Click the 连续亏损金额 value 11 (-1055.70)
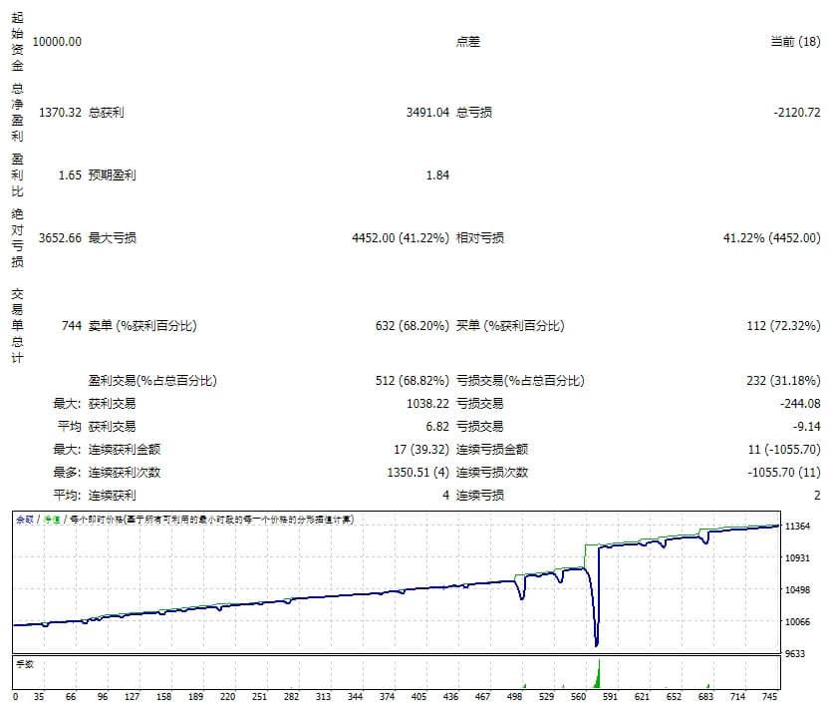Viewport: 831px width, 710px height. pyautogui.click(x=782, y=449)
